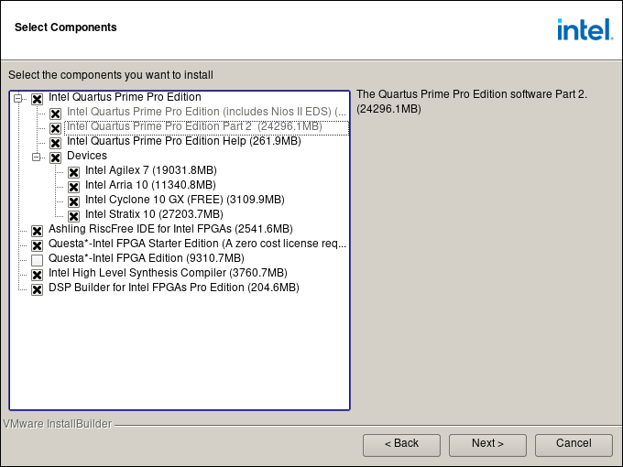This screenshot has height=467, width=623.
Task: Collapse the Devices tree node
Action: [36, 157]
